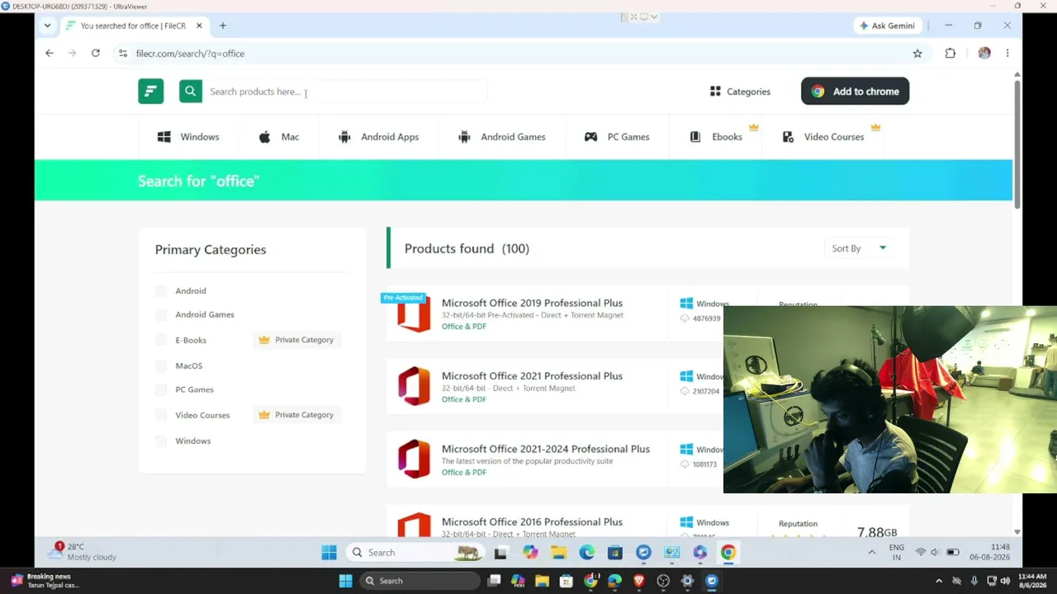This screenshot has height=594, width=1057.
Task: Open the Office 2021 Professional Plus icon
Action: coord(414,386)
